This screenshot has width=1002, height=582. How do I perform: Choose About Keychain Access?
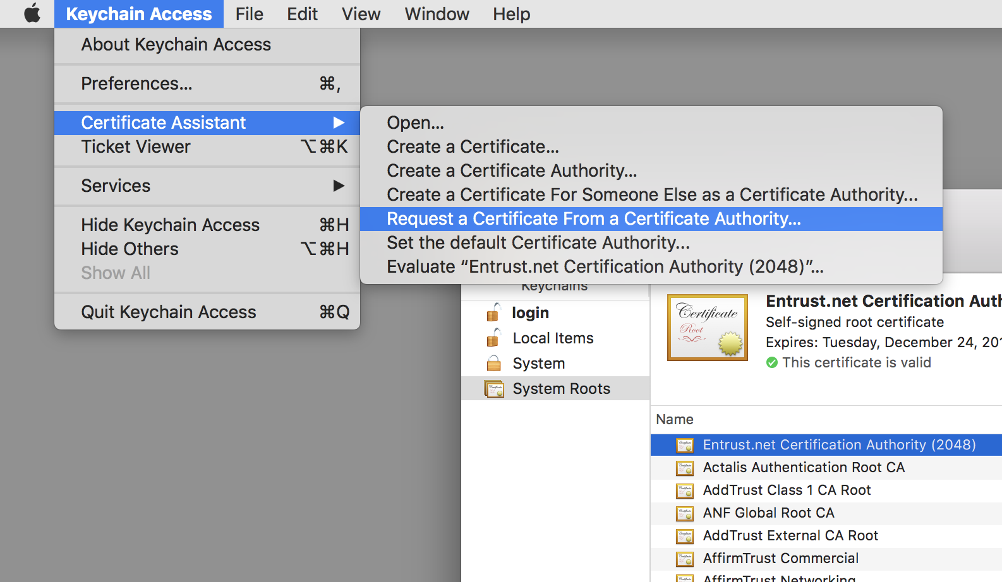pos(207,45)
